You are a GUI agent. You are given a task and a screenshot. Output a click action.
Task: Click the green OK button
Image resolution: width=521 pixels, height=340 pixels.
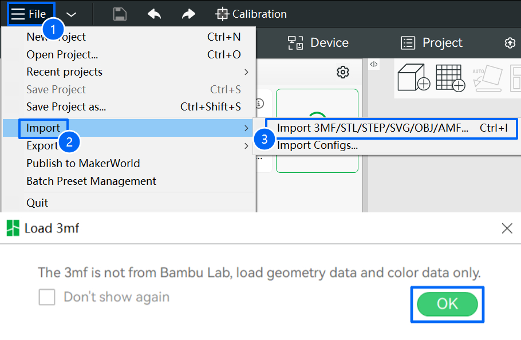click(447, 304)
